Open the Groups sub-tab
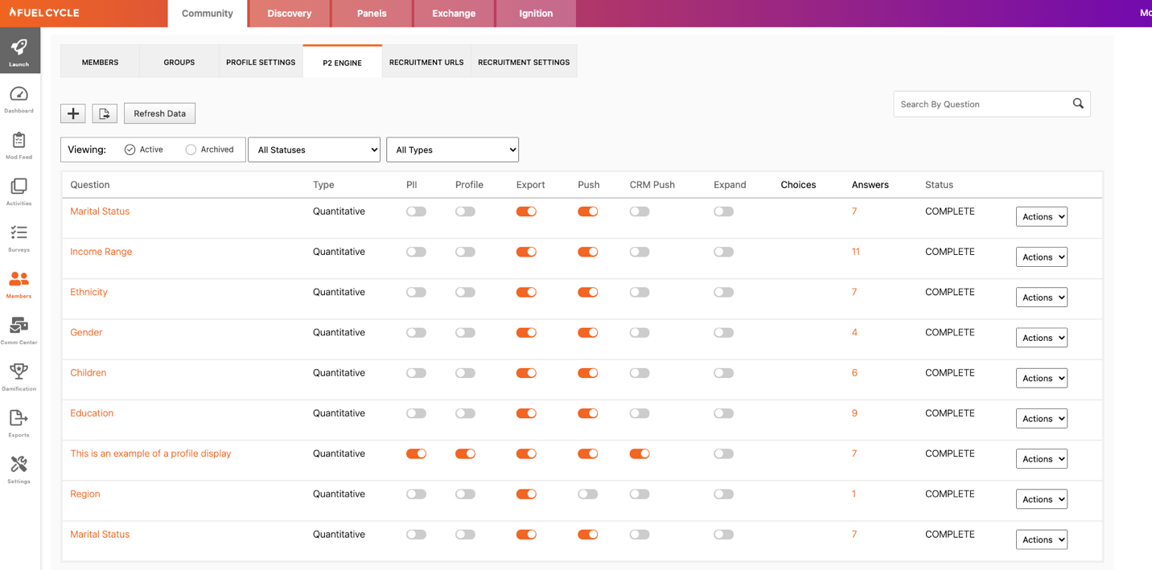 point(179,62)
